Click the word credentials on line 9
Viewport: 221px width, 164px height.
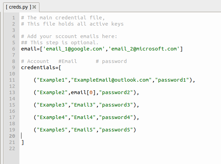38,67
